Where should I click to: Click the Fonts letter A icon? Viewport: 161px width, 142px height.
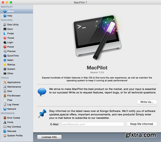coord(5,122)
